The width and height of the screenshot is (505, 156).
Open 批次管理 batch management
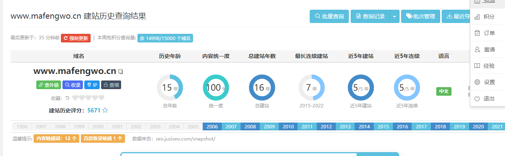pos(421,16)
